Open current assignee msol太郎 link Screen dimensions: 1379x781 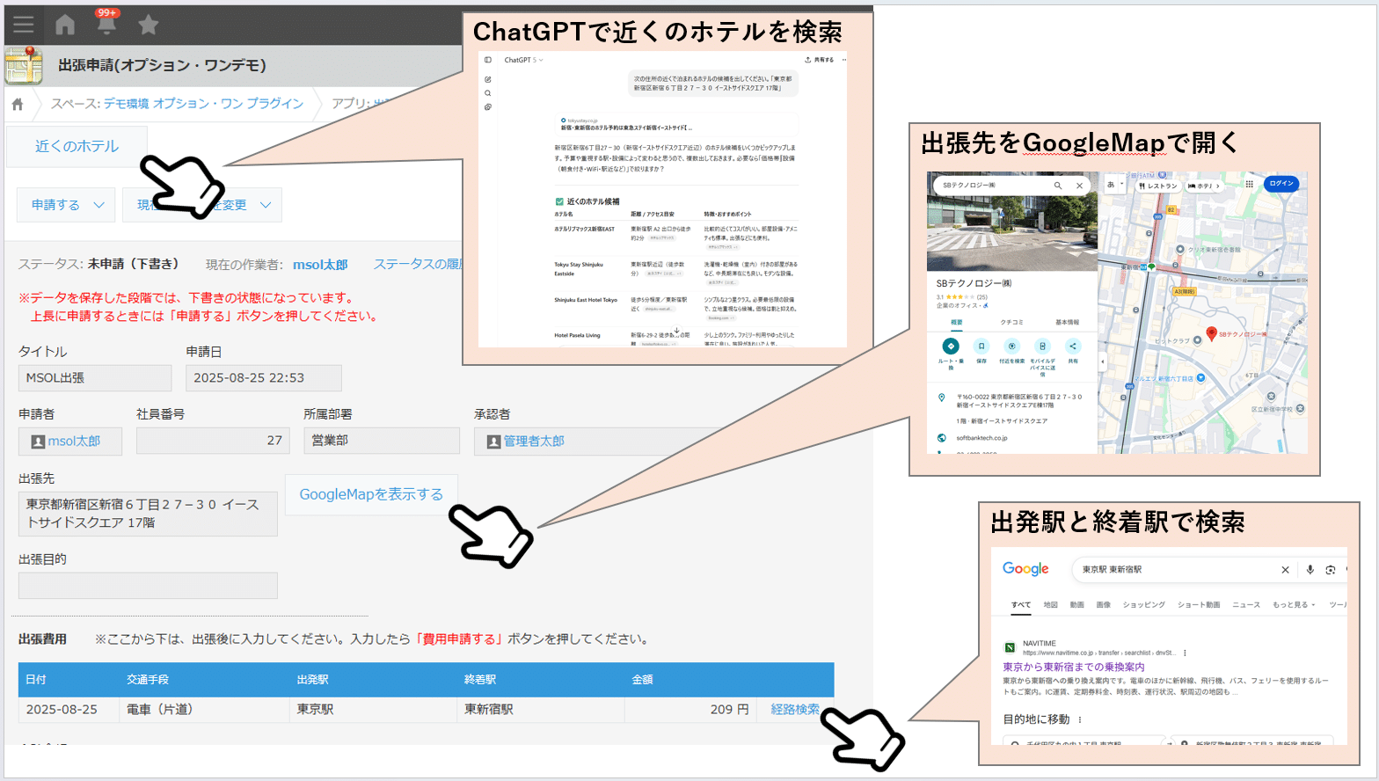(320, 265)
